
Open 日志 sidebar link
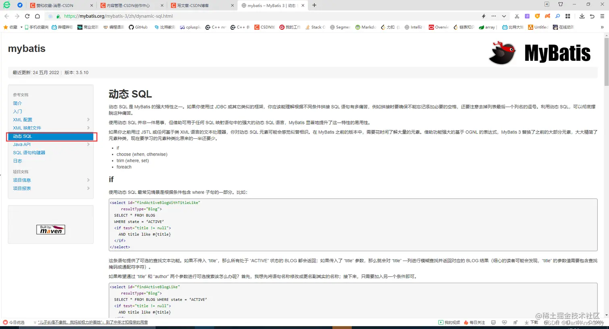[x=17, y=161]
